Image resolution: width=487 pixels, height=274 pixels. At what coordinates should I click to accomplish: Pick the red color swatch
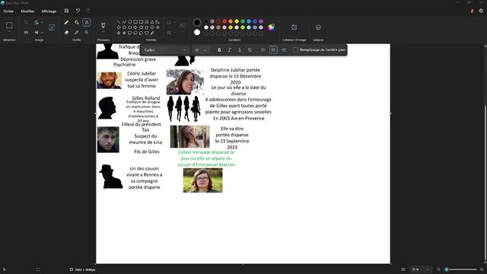point(224,21)
